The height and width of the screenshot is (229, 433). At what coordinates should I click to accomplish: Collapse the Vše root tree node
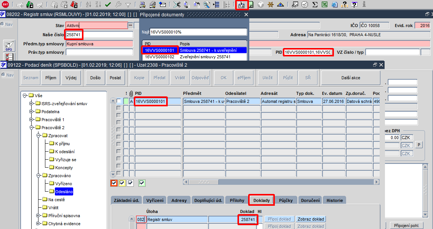point(24,96)
